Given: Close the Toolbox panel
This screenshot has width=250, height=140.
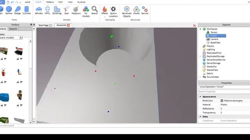Looking at the screenshot, I should tap(34, 25).
